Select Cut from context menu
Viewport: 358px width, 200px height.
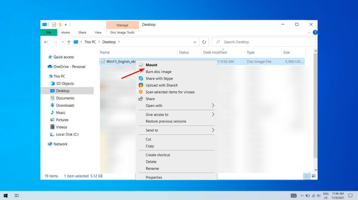(x=148, y=139)
